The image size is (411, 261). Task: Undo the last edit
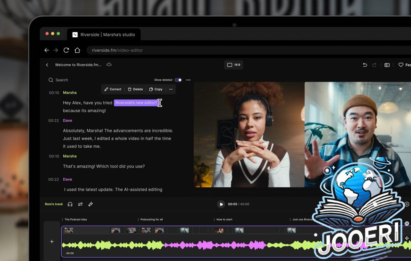click(x=365, y=65)
